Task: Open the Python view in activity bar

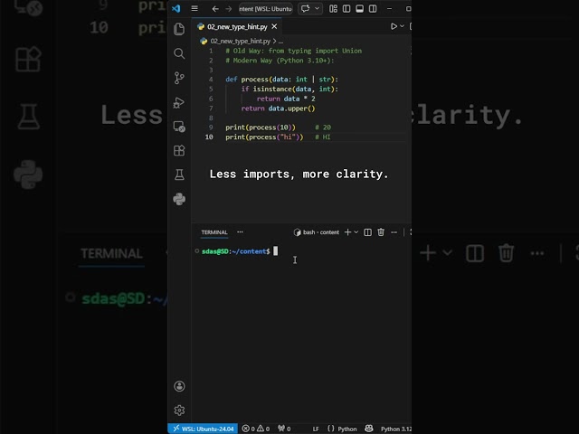Action: point(179,199)
